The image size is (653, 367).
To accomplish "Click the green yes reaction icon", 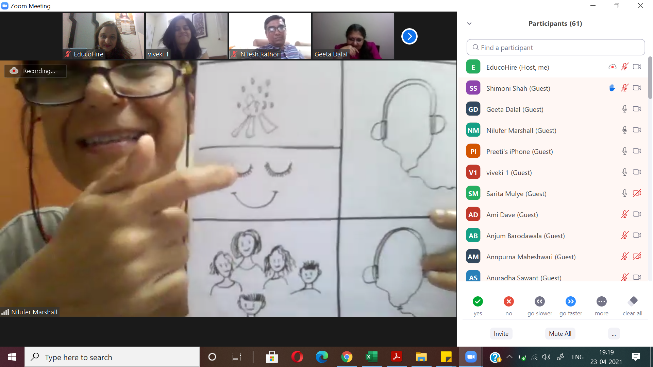I will (x=478, y=301).
